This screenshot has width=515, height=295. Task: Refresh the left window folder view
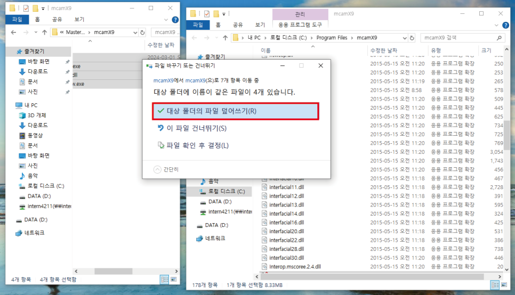(x=142, y=32)
